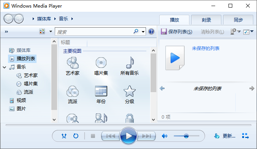Click the 未保存的列表 blue link
257x149 pixels.
click(x=206, y=49)
